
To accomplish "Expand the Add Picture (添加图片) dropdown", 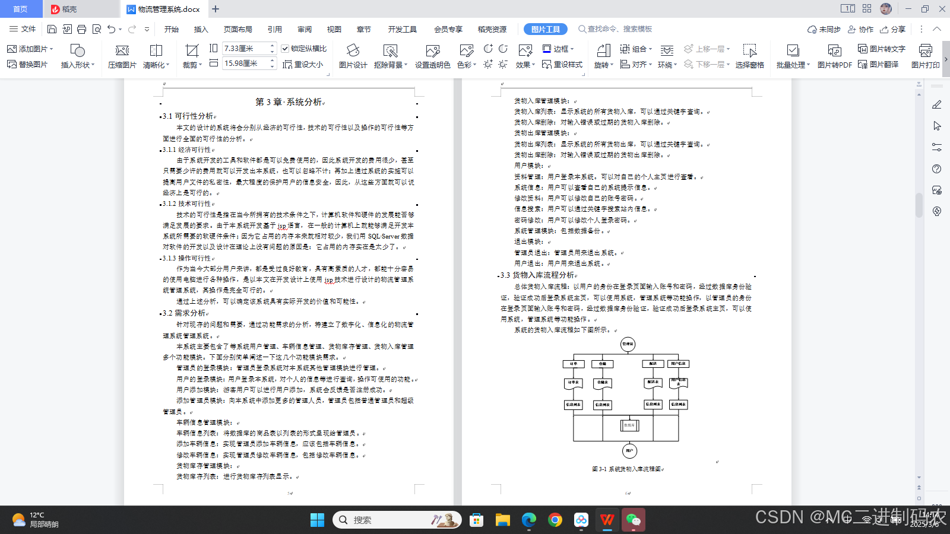I will point(51,49).
